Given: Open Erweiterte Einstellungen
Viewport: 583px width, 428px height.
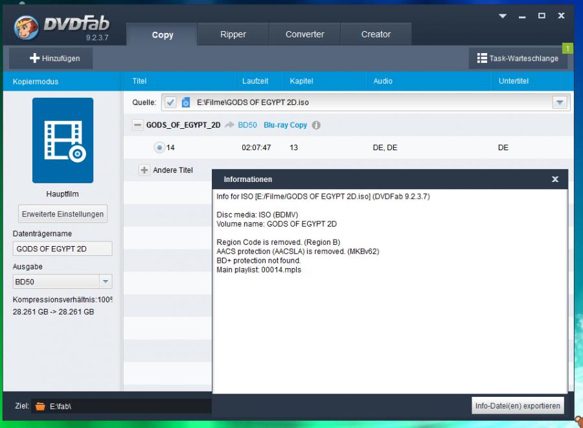Looking at the screenshot, I should pos(62,214).
